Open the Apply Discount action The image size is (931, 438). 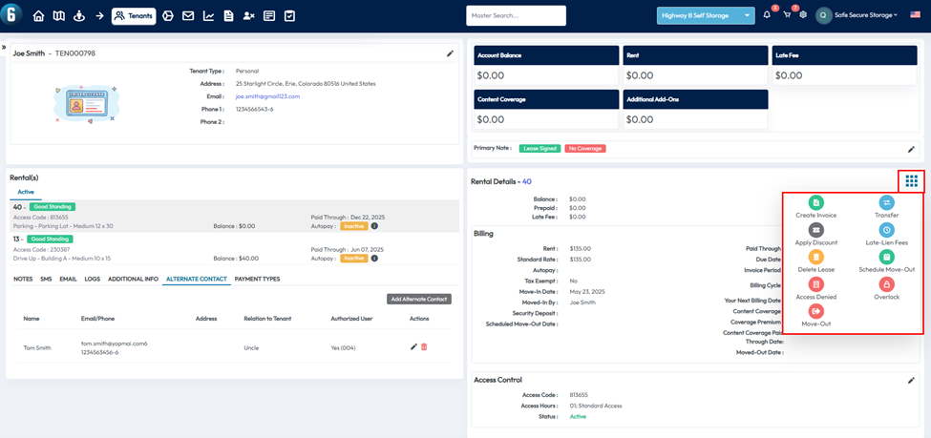coord(815,230)
